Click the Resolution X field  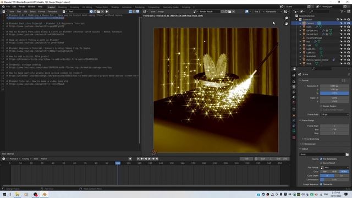(334, 86)
